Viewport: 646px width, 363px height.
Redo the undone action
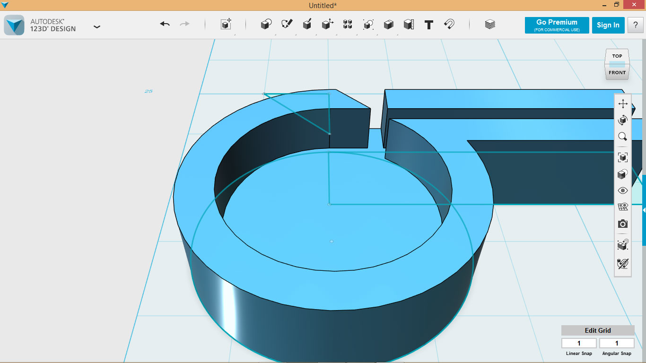pos(184,24)
